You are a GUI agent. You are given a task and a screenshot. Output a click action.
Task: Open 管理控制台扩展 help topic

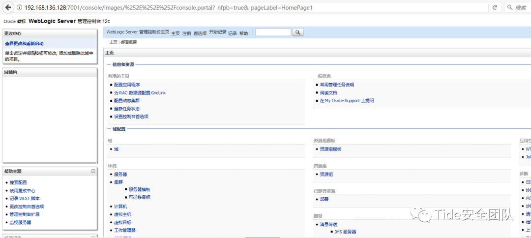(x=25, y=214)
